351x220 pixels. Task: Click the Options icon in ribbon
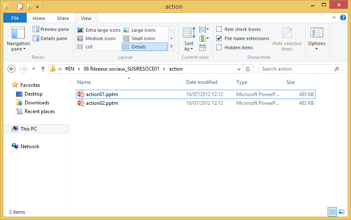point(316,33)
